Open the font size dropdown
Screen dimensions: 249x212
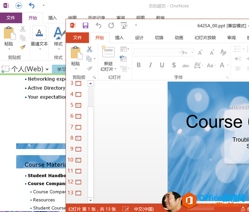[x=192, y=52]
